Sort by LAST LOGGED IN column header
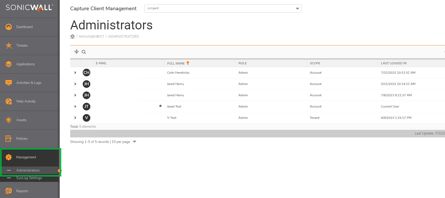445x198 pixels. 411,63
